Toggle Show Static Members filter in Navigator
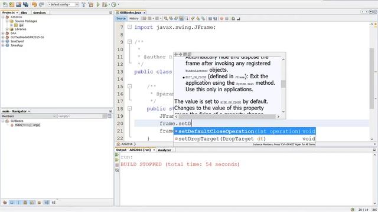378x212 pixels. 18,203
